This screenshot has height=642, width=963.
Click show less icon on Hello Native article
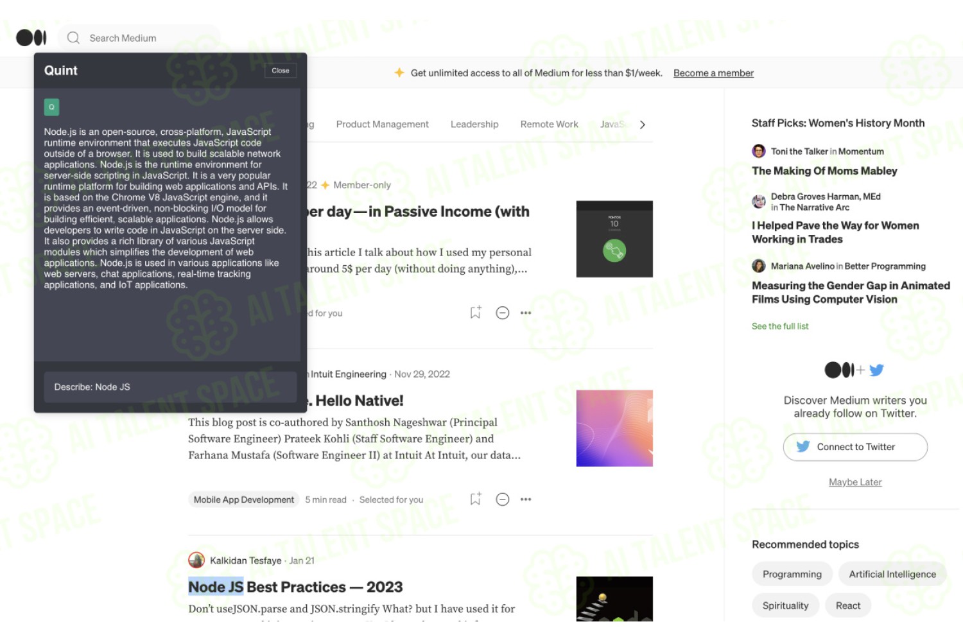coord(503,499)
